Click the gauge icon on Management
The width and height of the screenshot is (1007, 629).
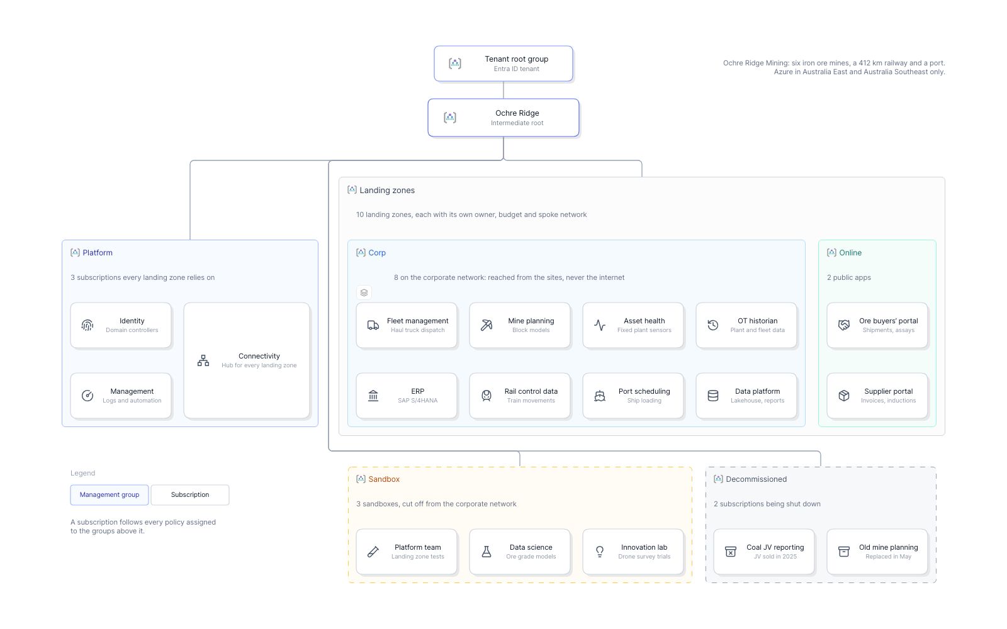[87, 396]
